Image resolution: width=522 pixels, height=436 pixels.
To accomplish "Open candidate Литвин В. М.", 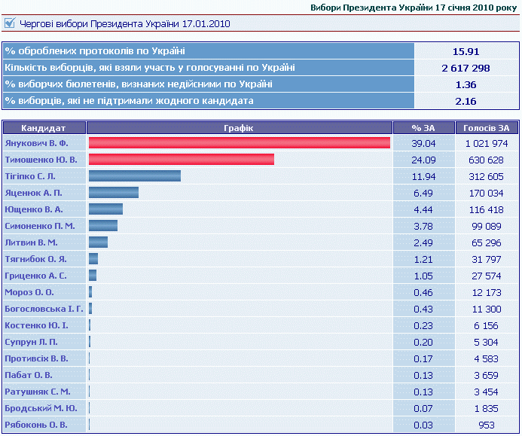I will tap(31, 242).
